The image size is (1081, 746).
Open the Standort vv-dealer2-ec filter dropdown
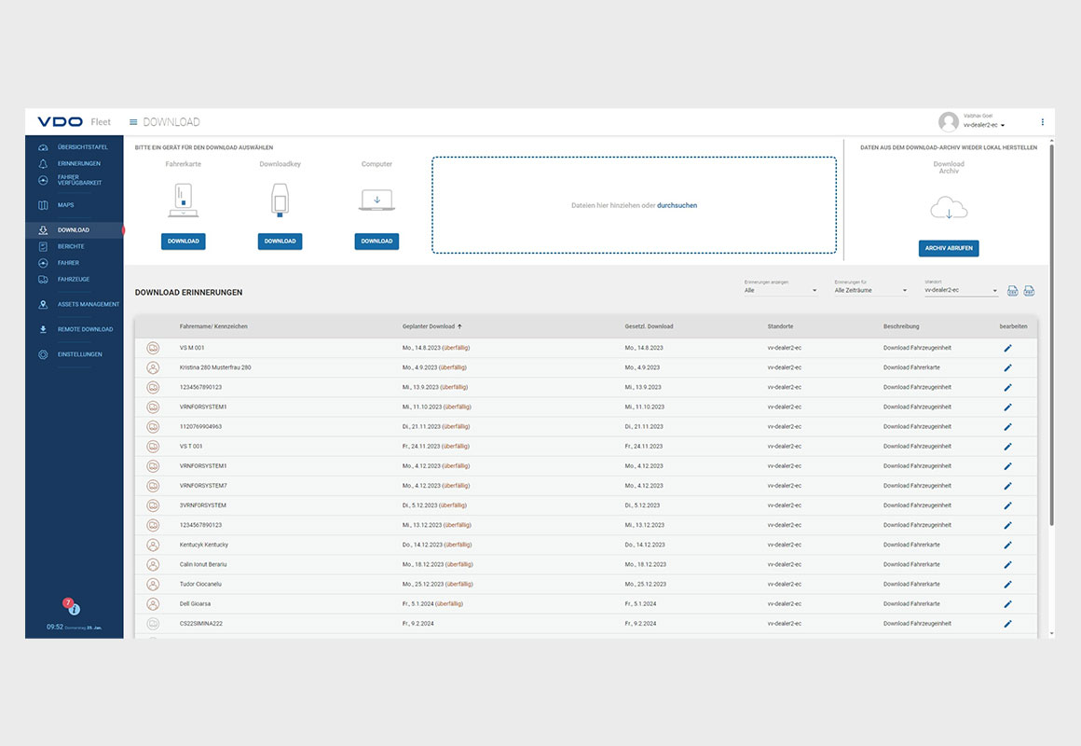(960, 291)
